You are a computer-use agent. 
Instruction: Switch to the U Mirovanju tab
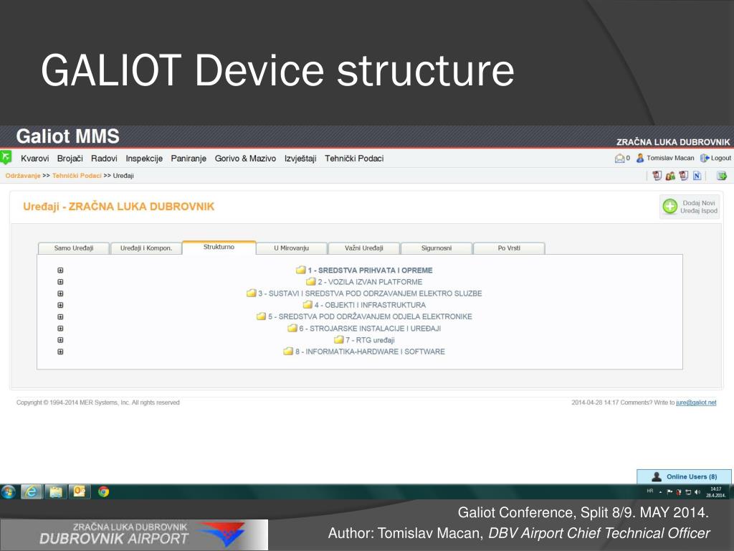point(291,248)
